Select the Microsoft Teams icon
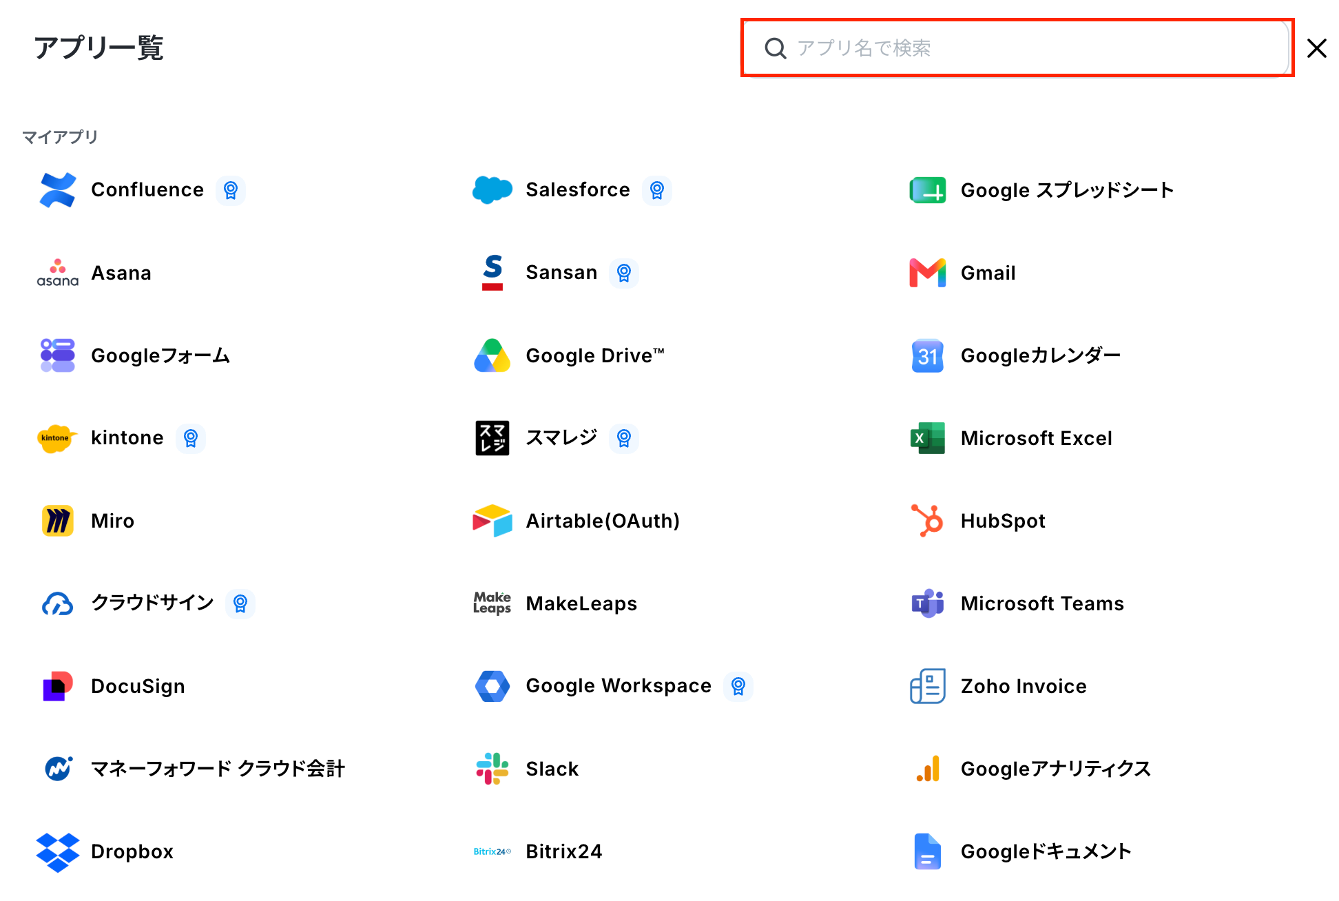The image size is (1339, 901). (928, 603)
